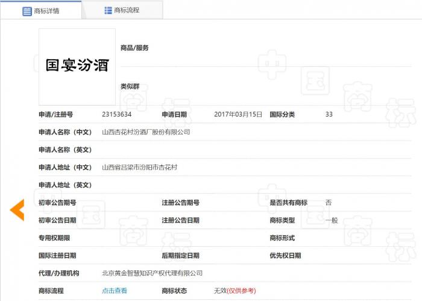
Task: Click the applicant address 山西省吕梁市汾阳市杏花村
Action: pos(139,167)
